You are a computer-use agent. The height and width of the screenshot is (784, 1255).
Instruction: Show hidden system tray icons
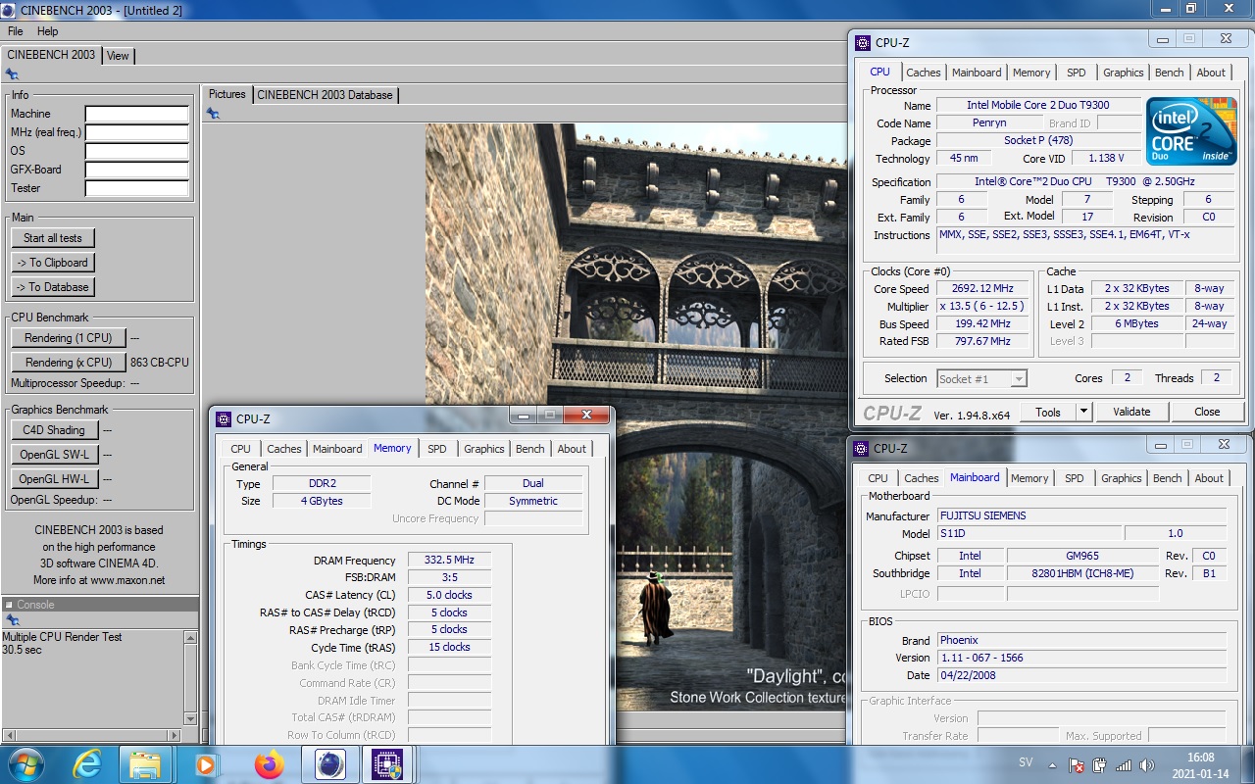[1052, 765]
